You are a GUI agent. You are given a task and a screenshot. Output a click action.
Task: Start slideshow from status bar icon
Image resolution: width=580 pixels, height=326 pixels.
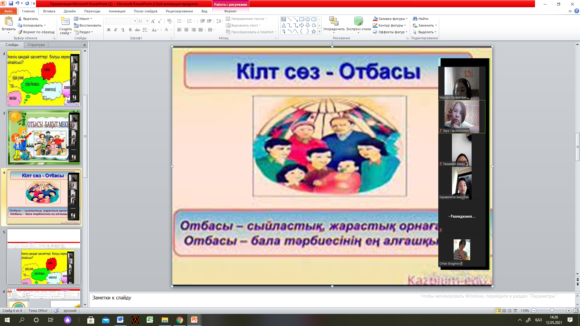click(x=515, y=311)
